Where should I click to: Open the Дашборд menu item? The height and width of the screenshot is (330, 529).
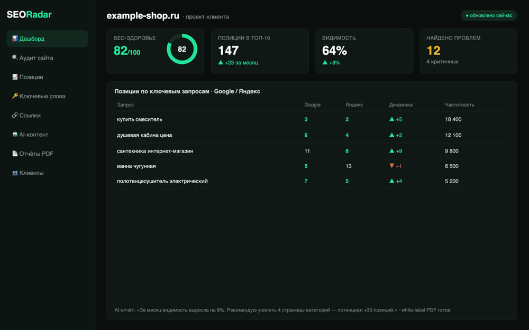pyautogui.click(x=47, y=39)
